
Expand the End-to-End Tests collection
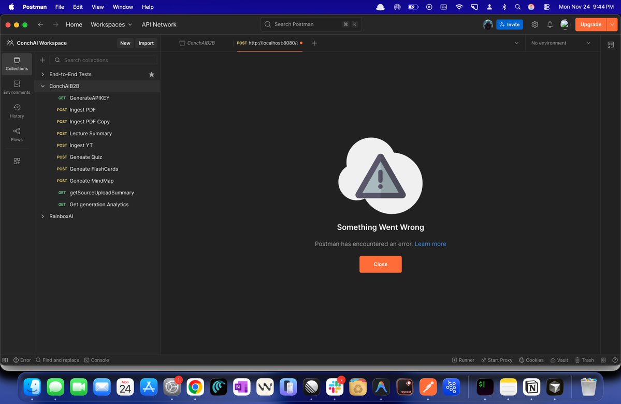pyautogui.click(x=42, y=74)
